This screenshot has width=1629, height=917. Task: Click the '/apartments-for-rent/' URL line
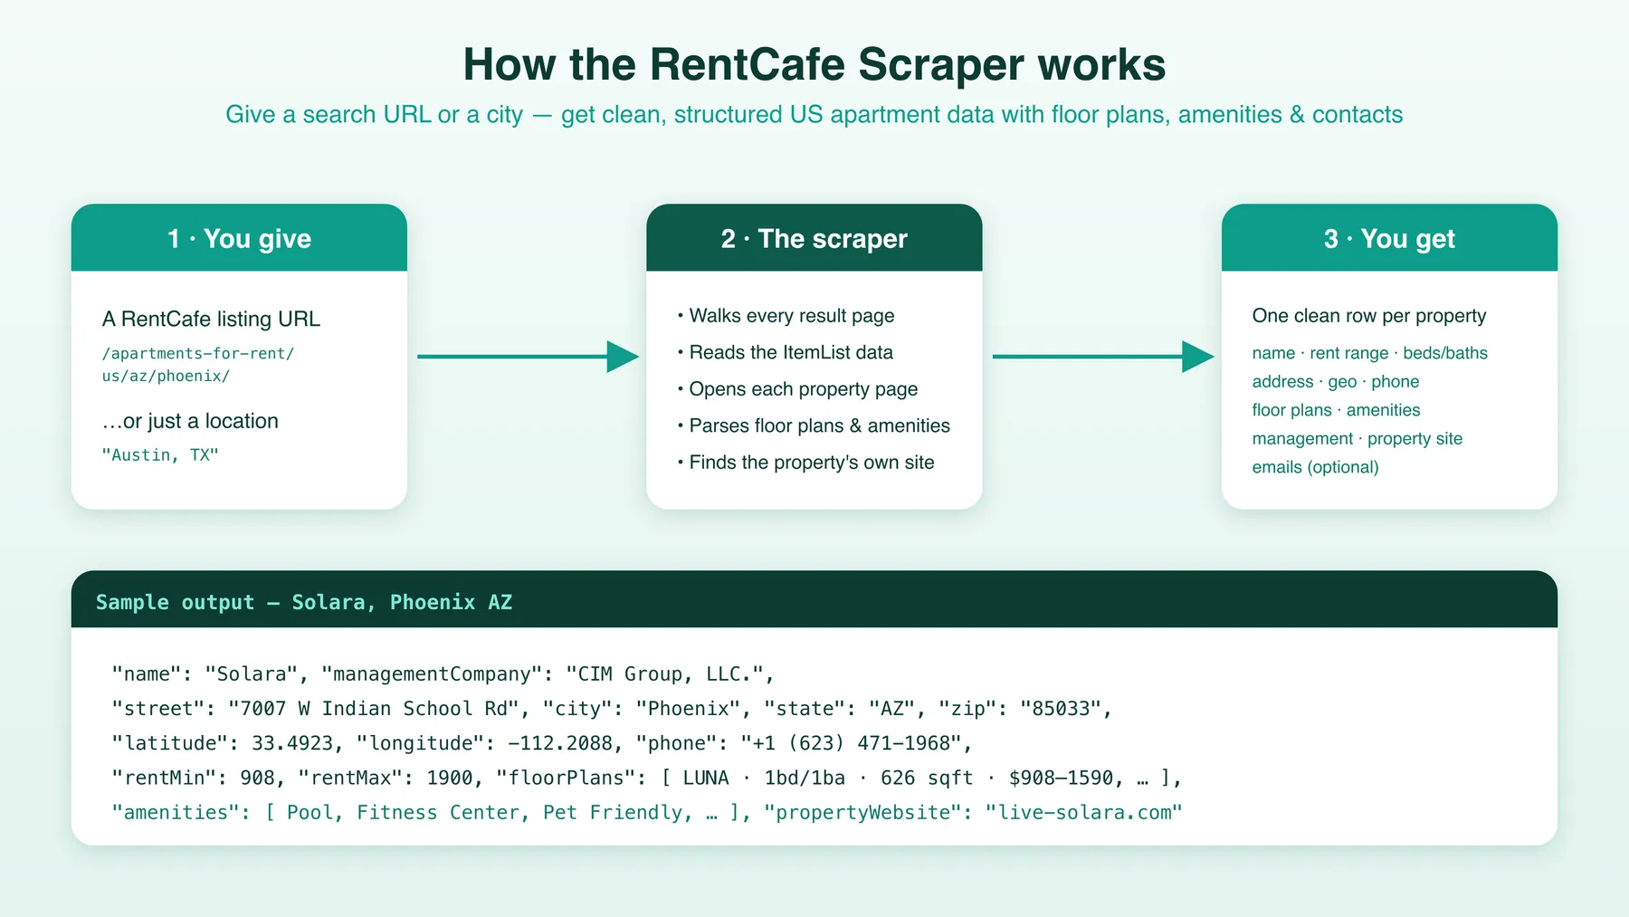198,354
